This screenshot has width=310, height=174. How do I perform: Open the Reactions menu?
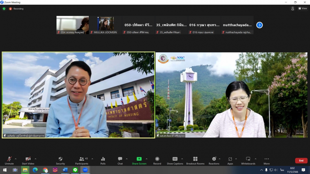pyautogui.click(x=214, y=159)
